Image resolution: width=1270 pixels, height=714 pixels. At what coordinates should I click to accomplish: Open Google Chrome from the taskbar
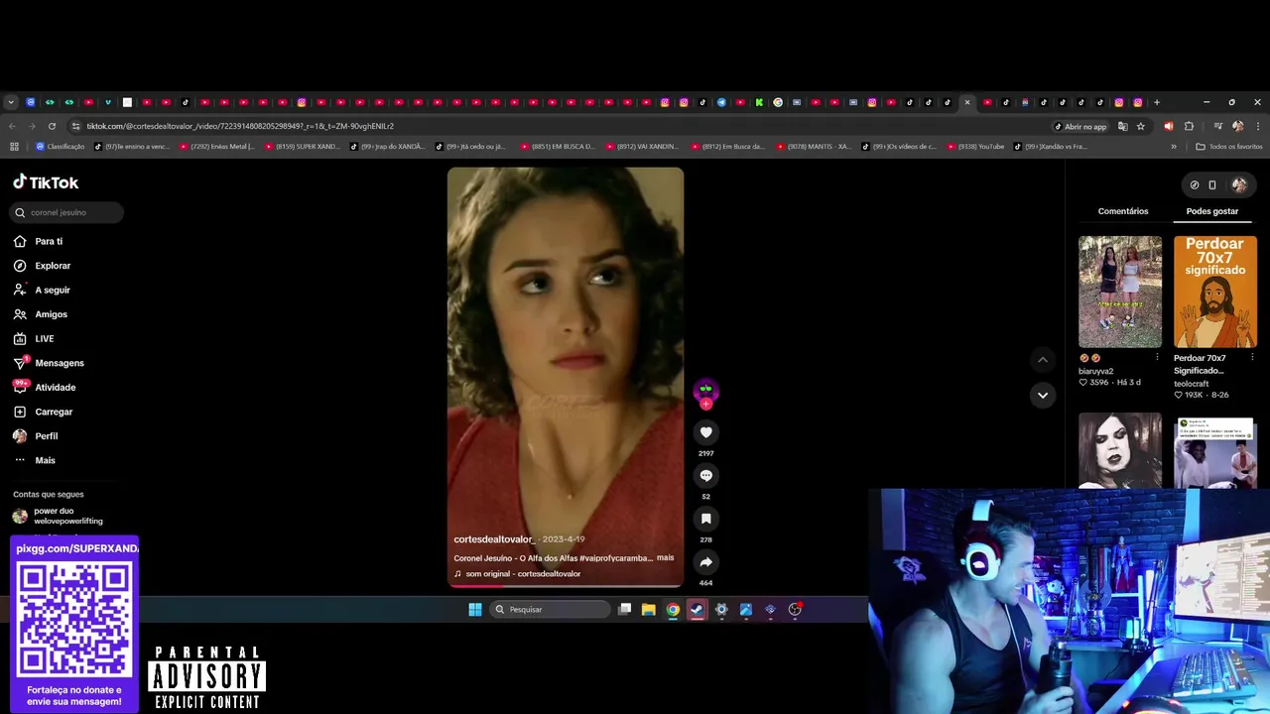[x=673, y=610]
